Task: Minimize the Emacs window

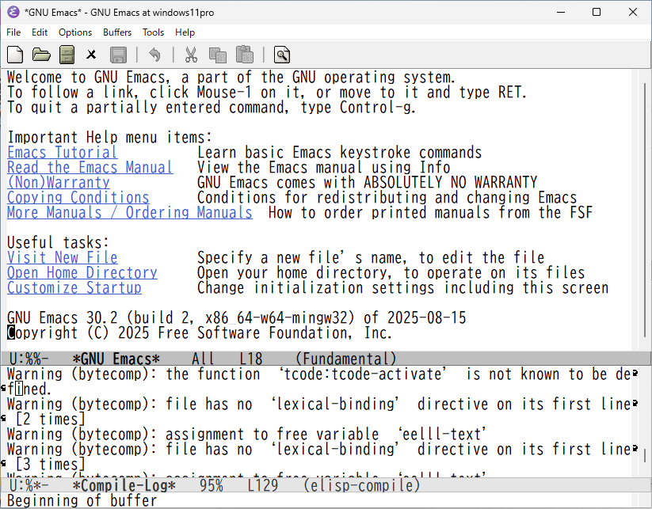Action: click(561, 12)
